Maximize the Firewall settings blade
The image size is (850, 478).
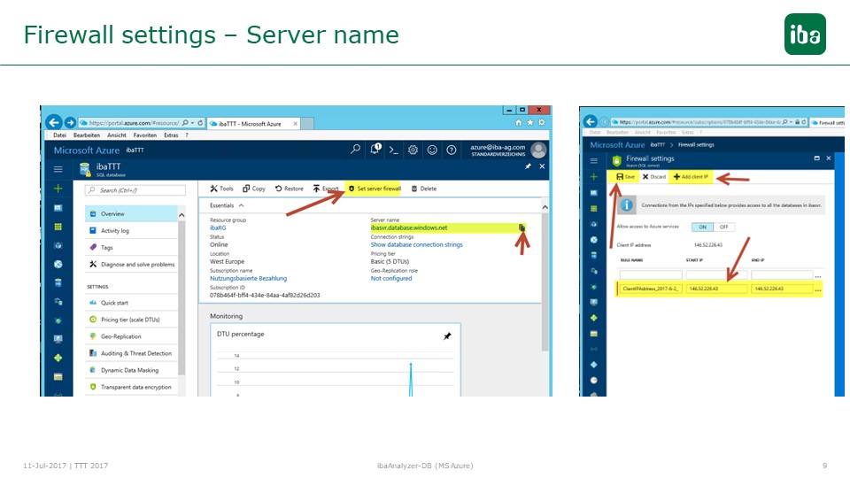[x=816, y=158]
